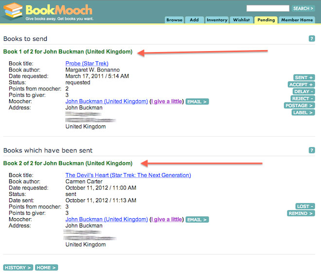Image resolution: width=321 pixels, height=279 pixels.
Task: Open the Probe (Star Trek) book link
Action: pos(87,63)
